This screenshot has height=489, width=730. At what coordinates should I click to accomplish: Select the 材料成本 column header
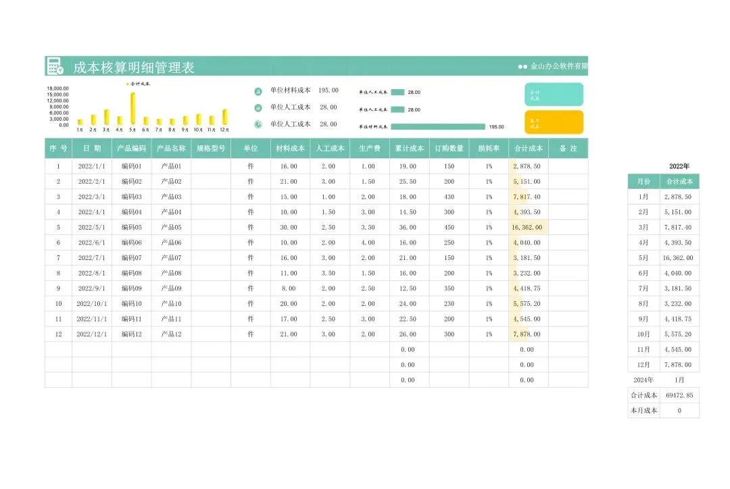click(x=290, y=149)
